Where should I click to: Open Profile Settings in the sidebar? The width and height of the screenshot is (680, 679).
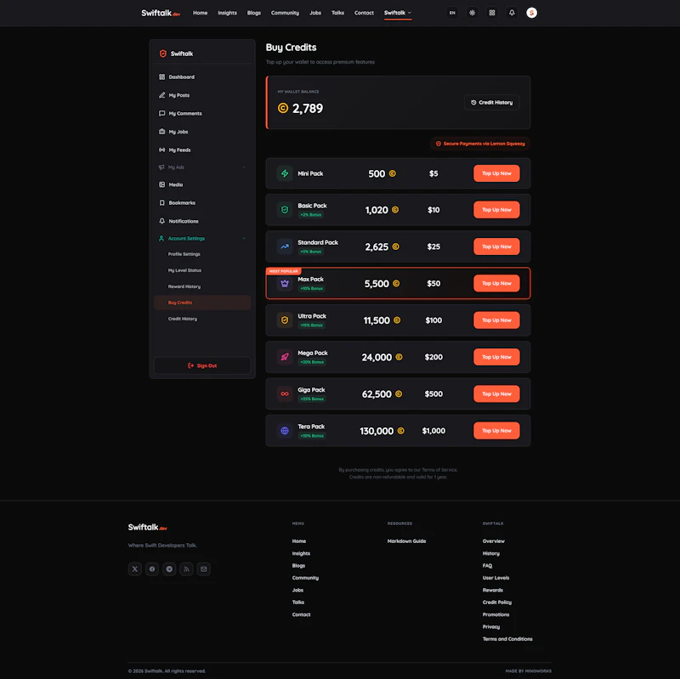[202, 254]
